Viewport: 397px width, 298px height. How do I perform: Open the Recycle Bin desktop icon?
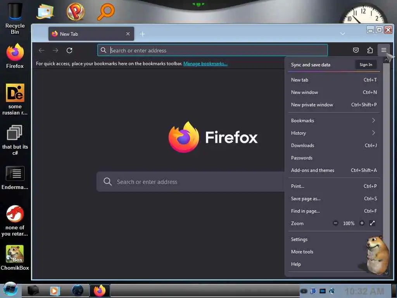click(x=15, y=18)
